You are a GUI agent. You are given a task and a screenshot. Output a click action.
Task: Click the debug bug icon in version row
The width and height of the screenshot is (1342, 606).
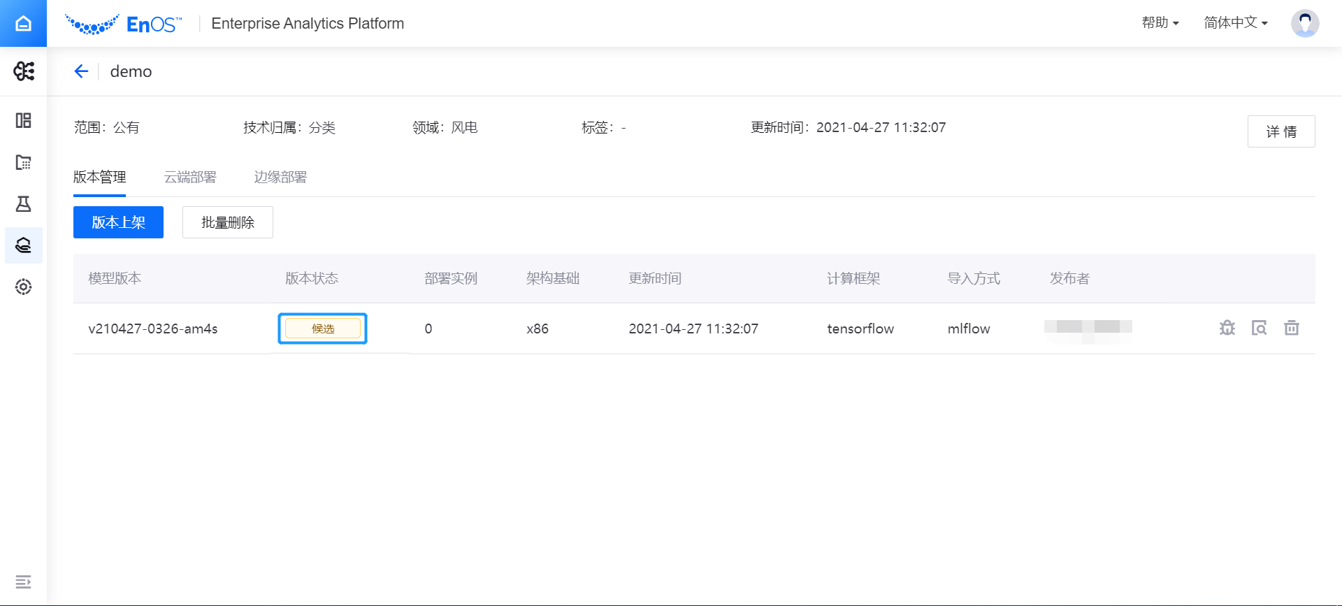pyautogui.click(x=1227, y=328)
